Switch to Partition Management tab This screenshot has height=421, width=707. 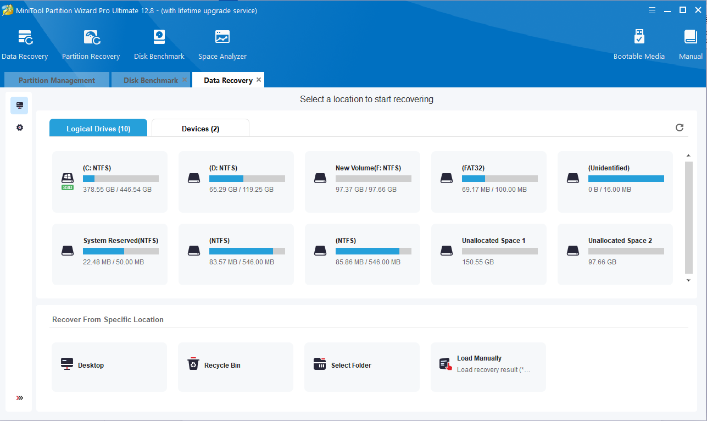pyautogui.click(x=57, y=80)
